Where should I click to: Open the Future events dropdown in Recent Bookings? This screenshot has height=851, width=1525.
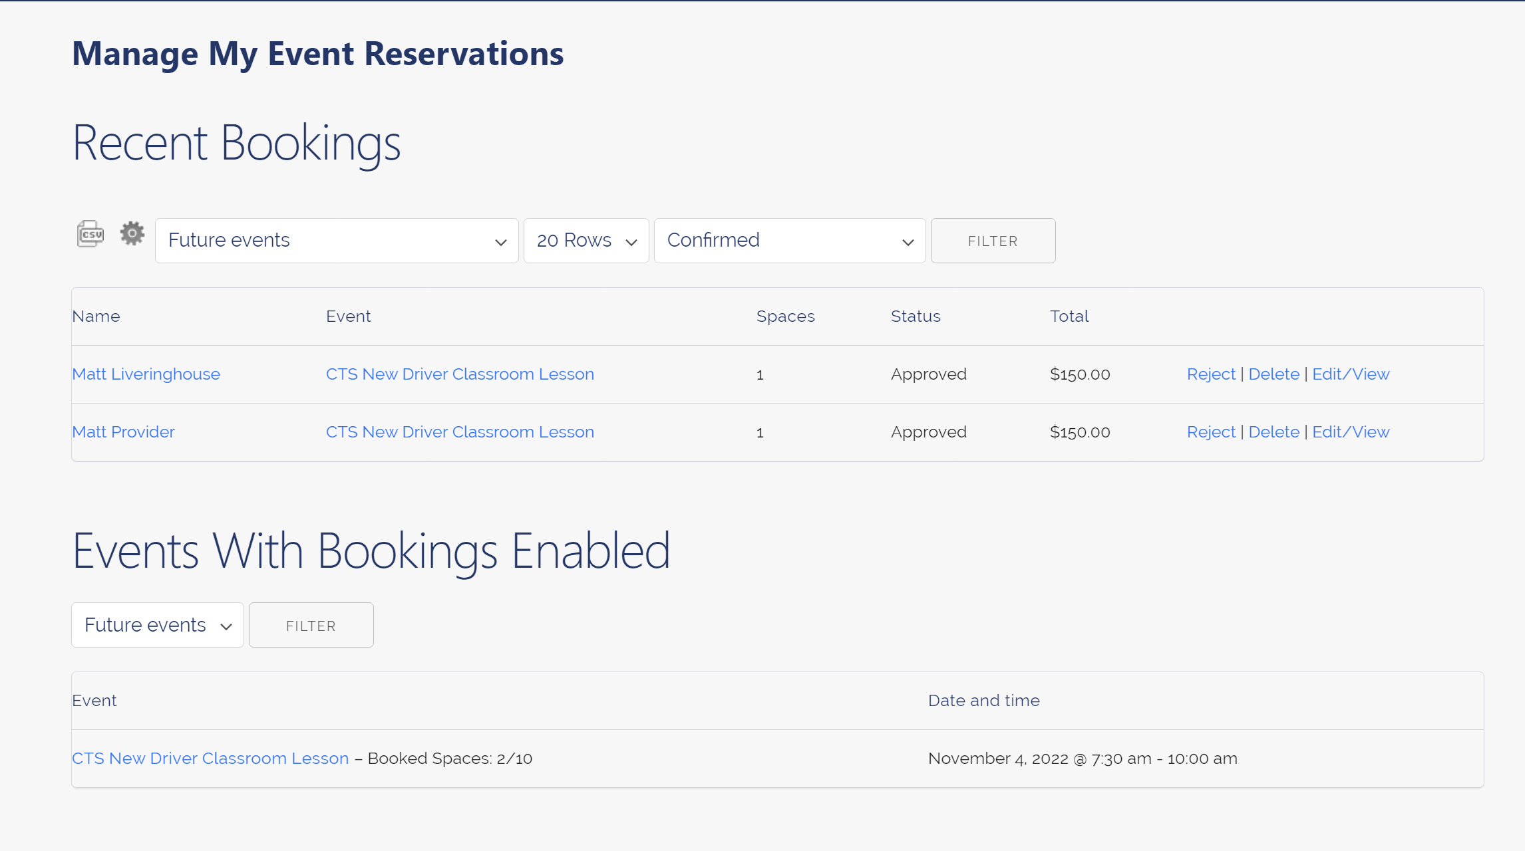[x=337, y=241]
